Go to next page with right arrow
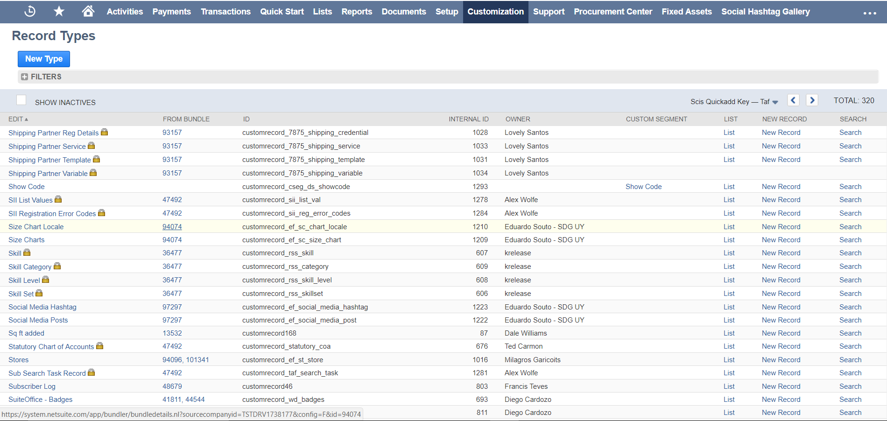Image resolution: width=887 pixels, height=421 pixels. point(811,100)
